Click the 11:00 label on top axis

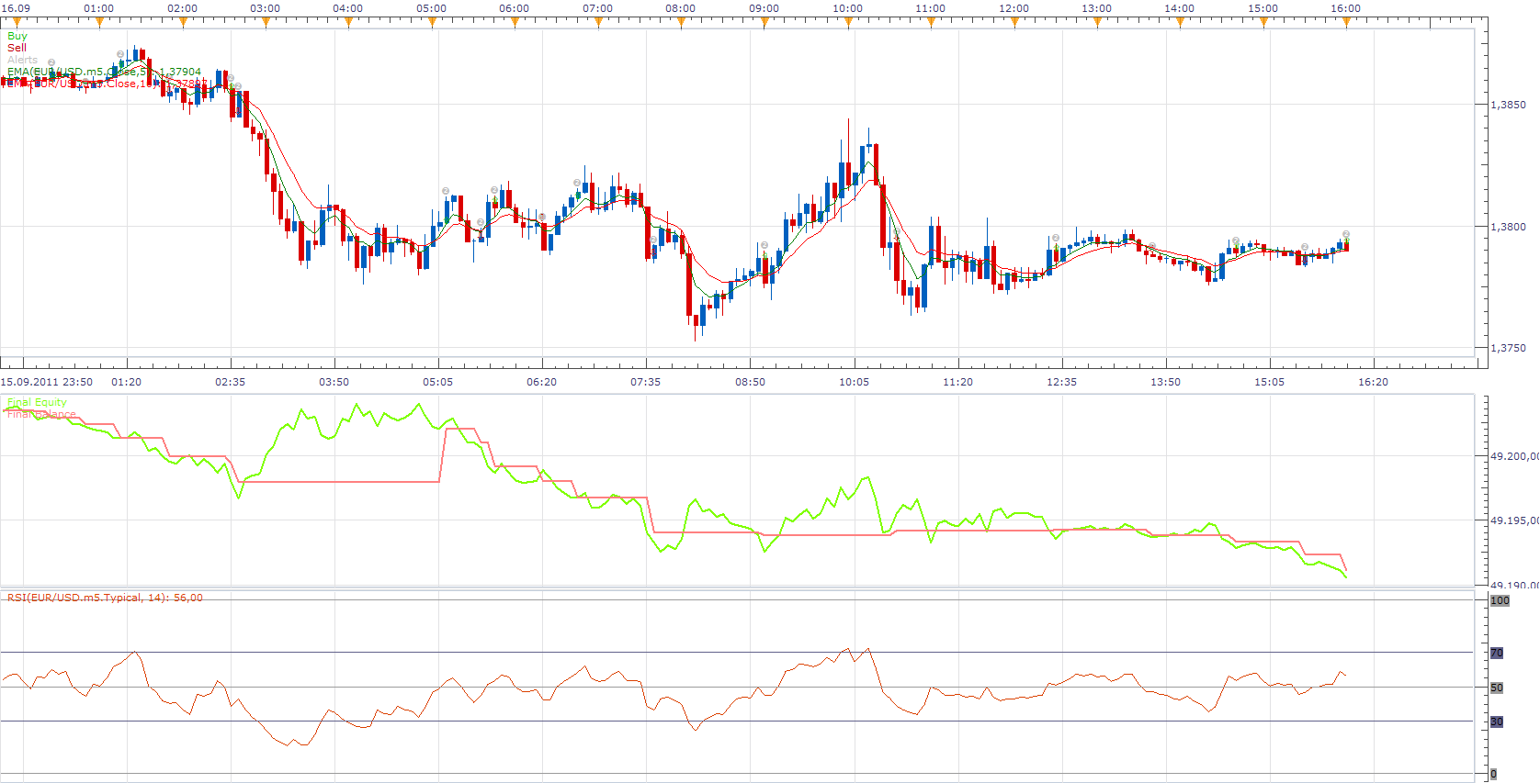click(930, 8)
